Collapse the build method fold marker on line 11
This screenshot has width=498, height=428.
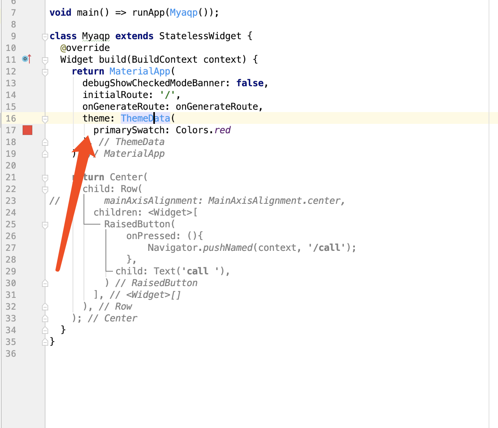(x=45, y=60)
